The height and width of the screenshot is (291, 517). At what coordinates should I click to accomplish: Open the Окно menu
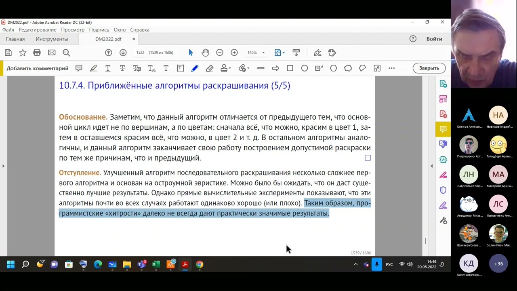pyautogui.click(x=120, y=30)
